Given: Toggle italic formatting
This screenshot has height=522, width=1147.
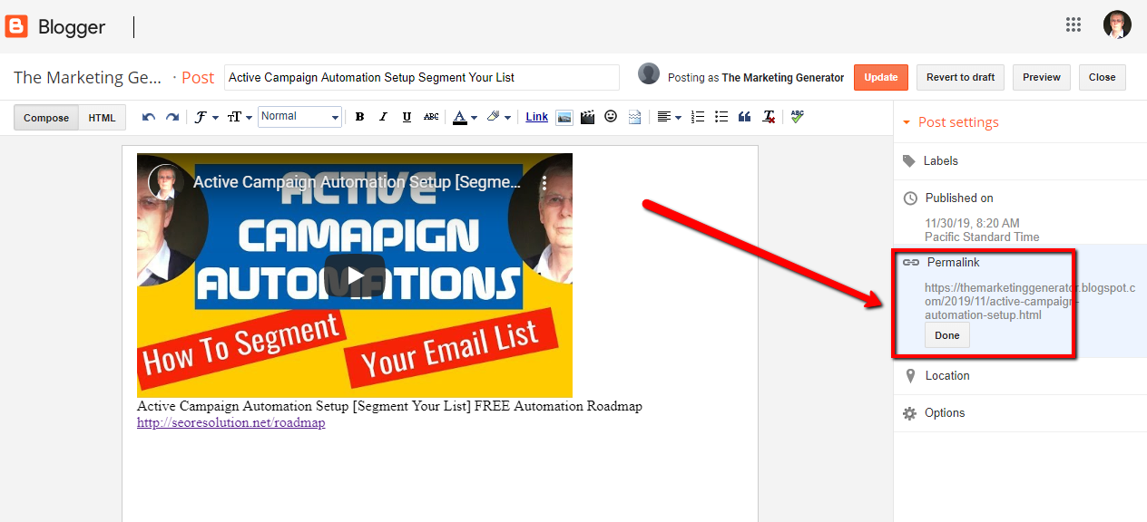Looking at the screenshot, I should tap(383, 117).
